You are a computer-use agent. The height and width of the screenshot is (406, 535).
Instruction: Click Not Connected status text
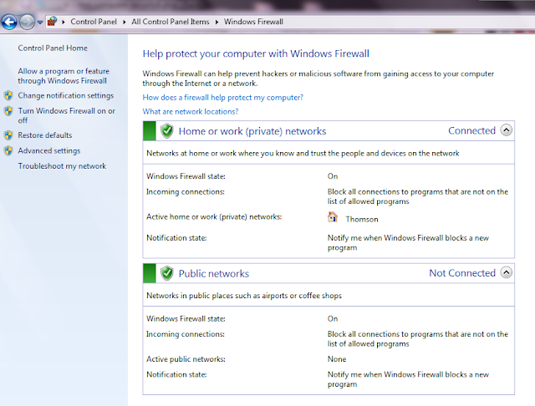(462, 273)
